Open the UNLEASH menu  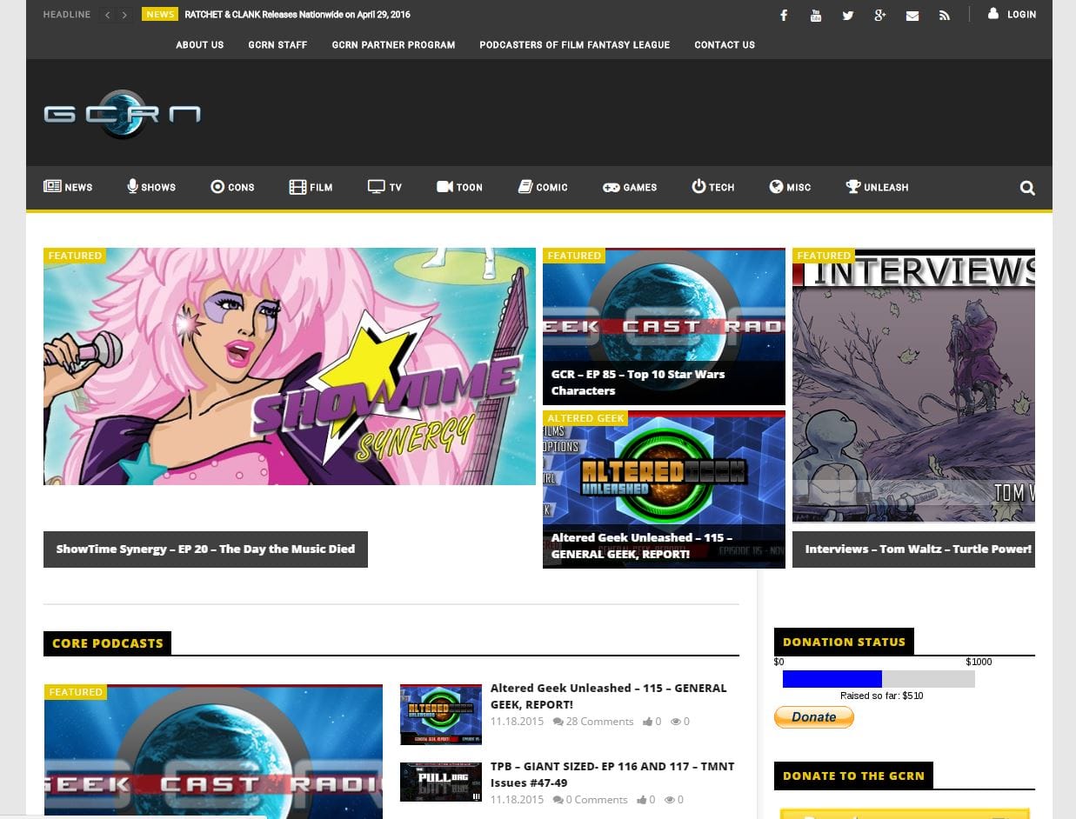point(877,187)
